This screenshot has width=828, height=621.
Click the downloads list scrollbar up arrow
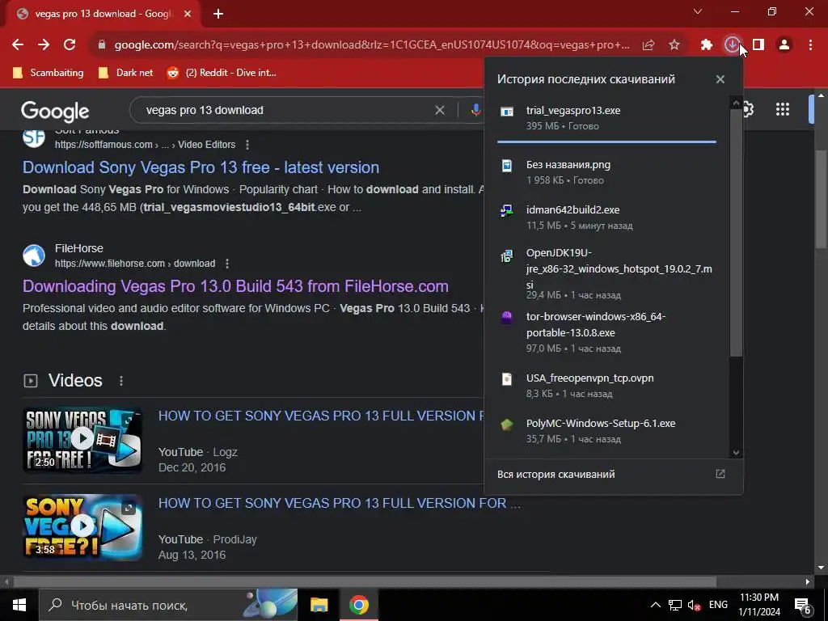[x=736, y=103]
